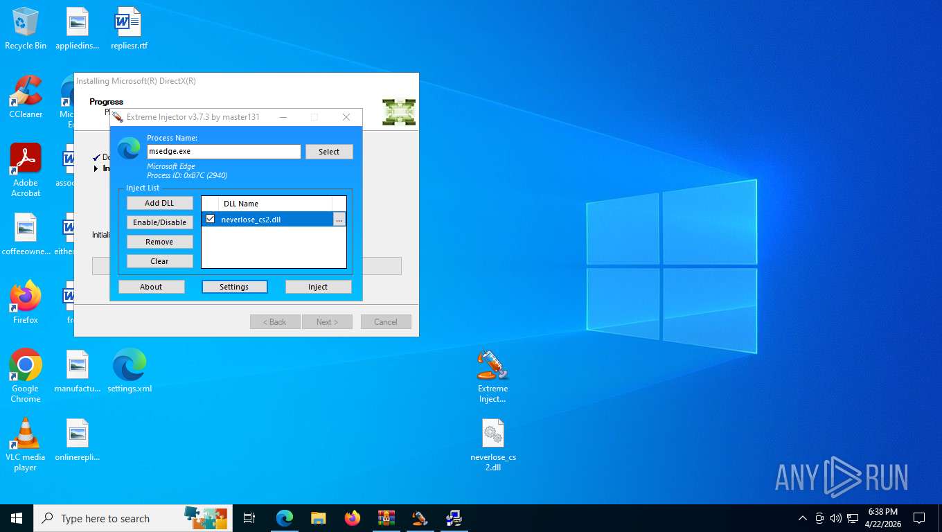Select the neverlose_cs2.dll list row
The image size is (942, 532).
(274, 220)
